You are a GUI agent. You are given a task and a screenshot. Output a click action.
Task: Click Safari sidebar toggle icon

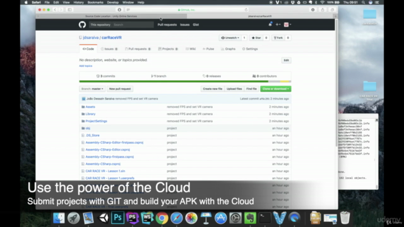point(69,10)
